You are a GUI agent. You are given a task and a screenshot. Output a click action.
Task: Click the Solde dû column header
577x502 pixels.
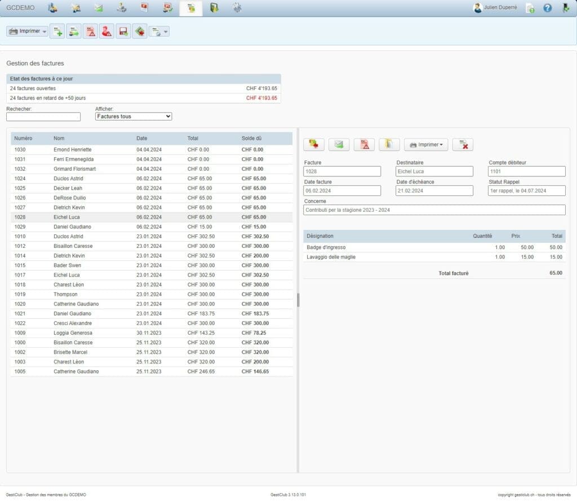click(x=251, y=138)
